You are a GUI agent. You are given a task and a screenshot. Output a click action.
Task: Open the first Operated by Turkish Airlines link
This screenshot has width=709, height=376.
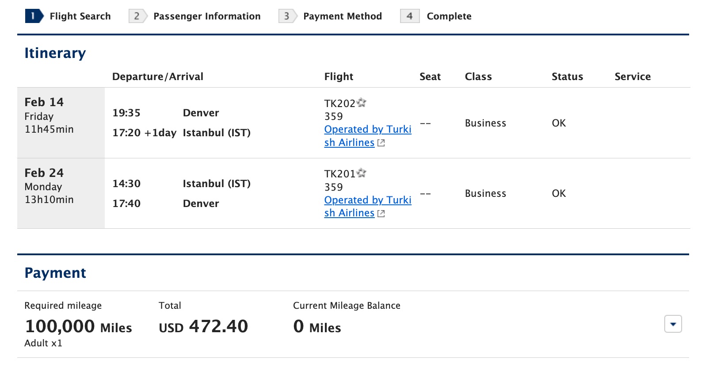368,136
